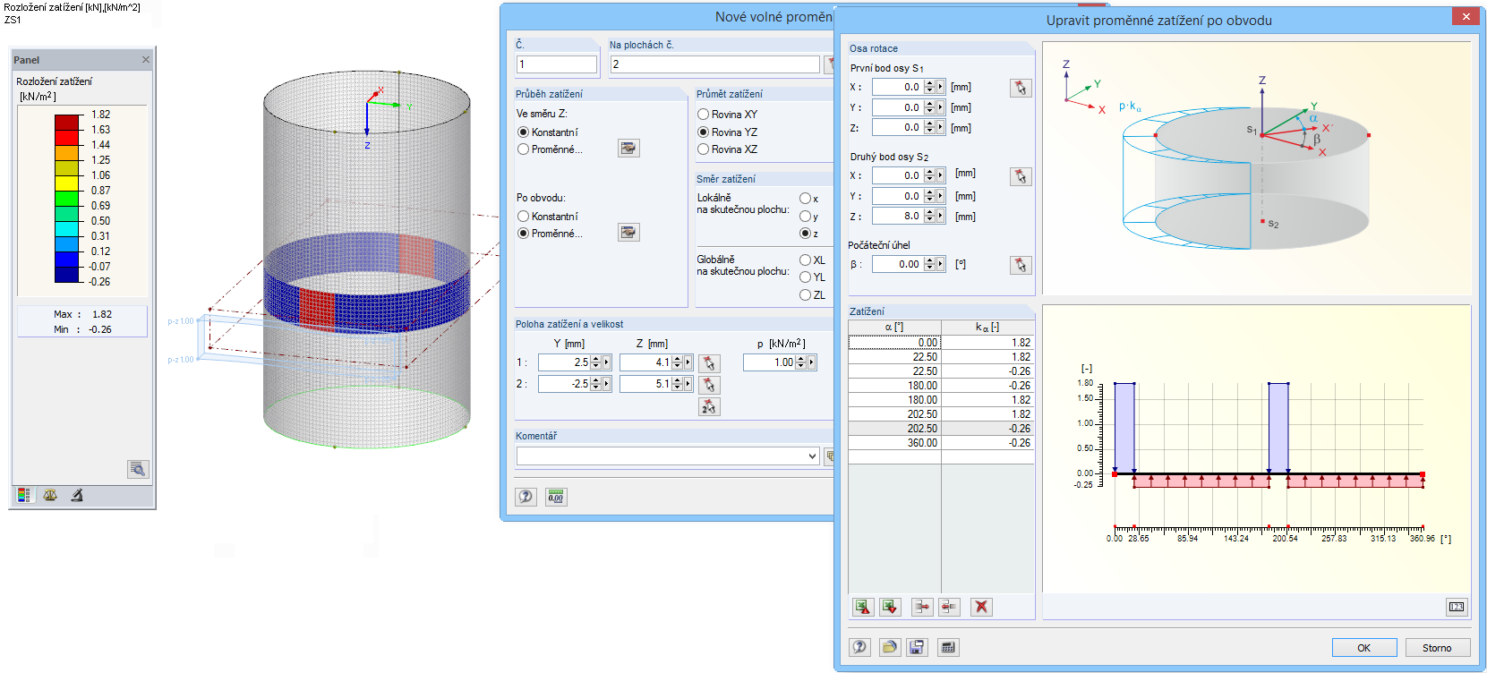Close the Panel with its X
The height and width of the screenshot is (673, 1487).
pyautogui.click(x=146, y=60)
